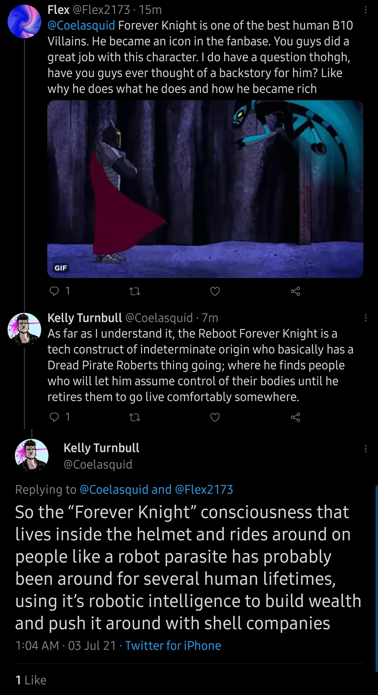Open more options on Flex's tweet

pyautogui.click(x=366, y=10)
